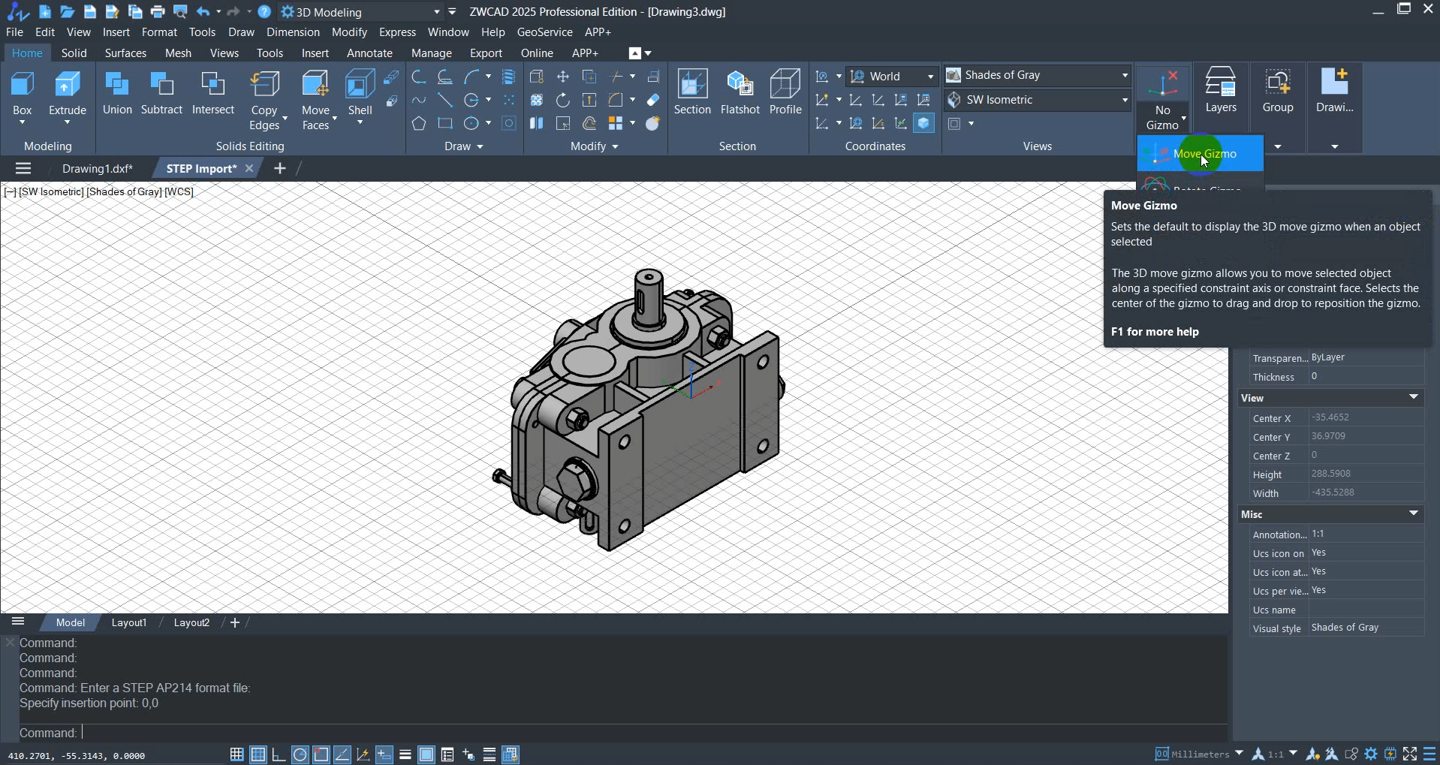Open the World UCS dropdown
This screenshot has height=765, width=1440.
(x=892, y=77)
